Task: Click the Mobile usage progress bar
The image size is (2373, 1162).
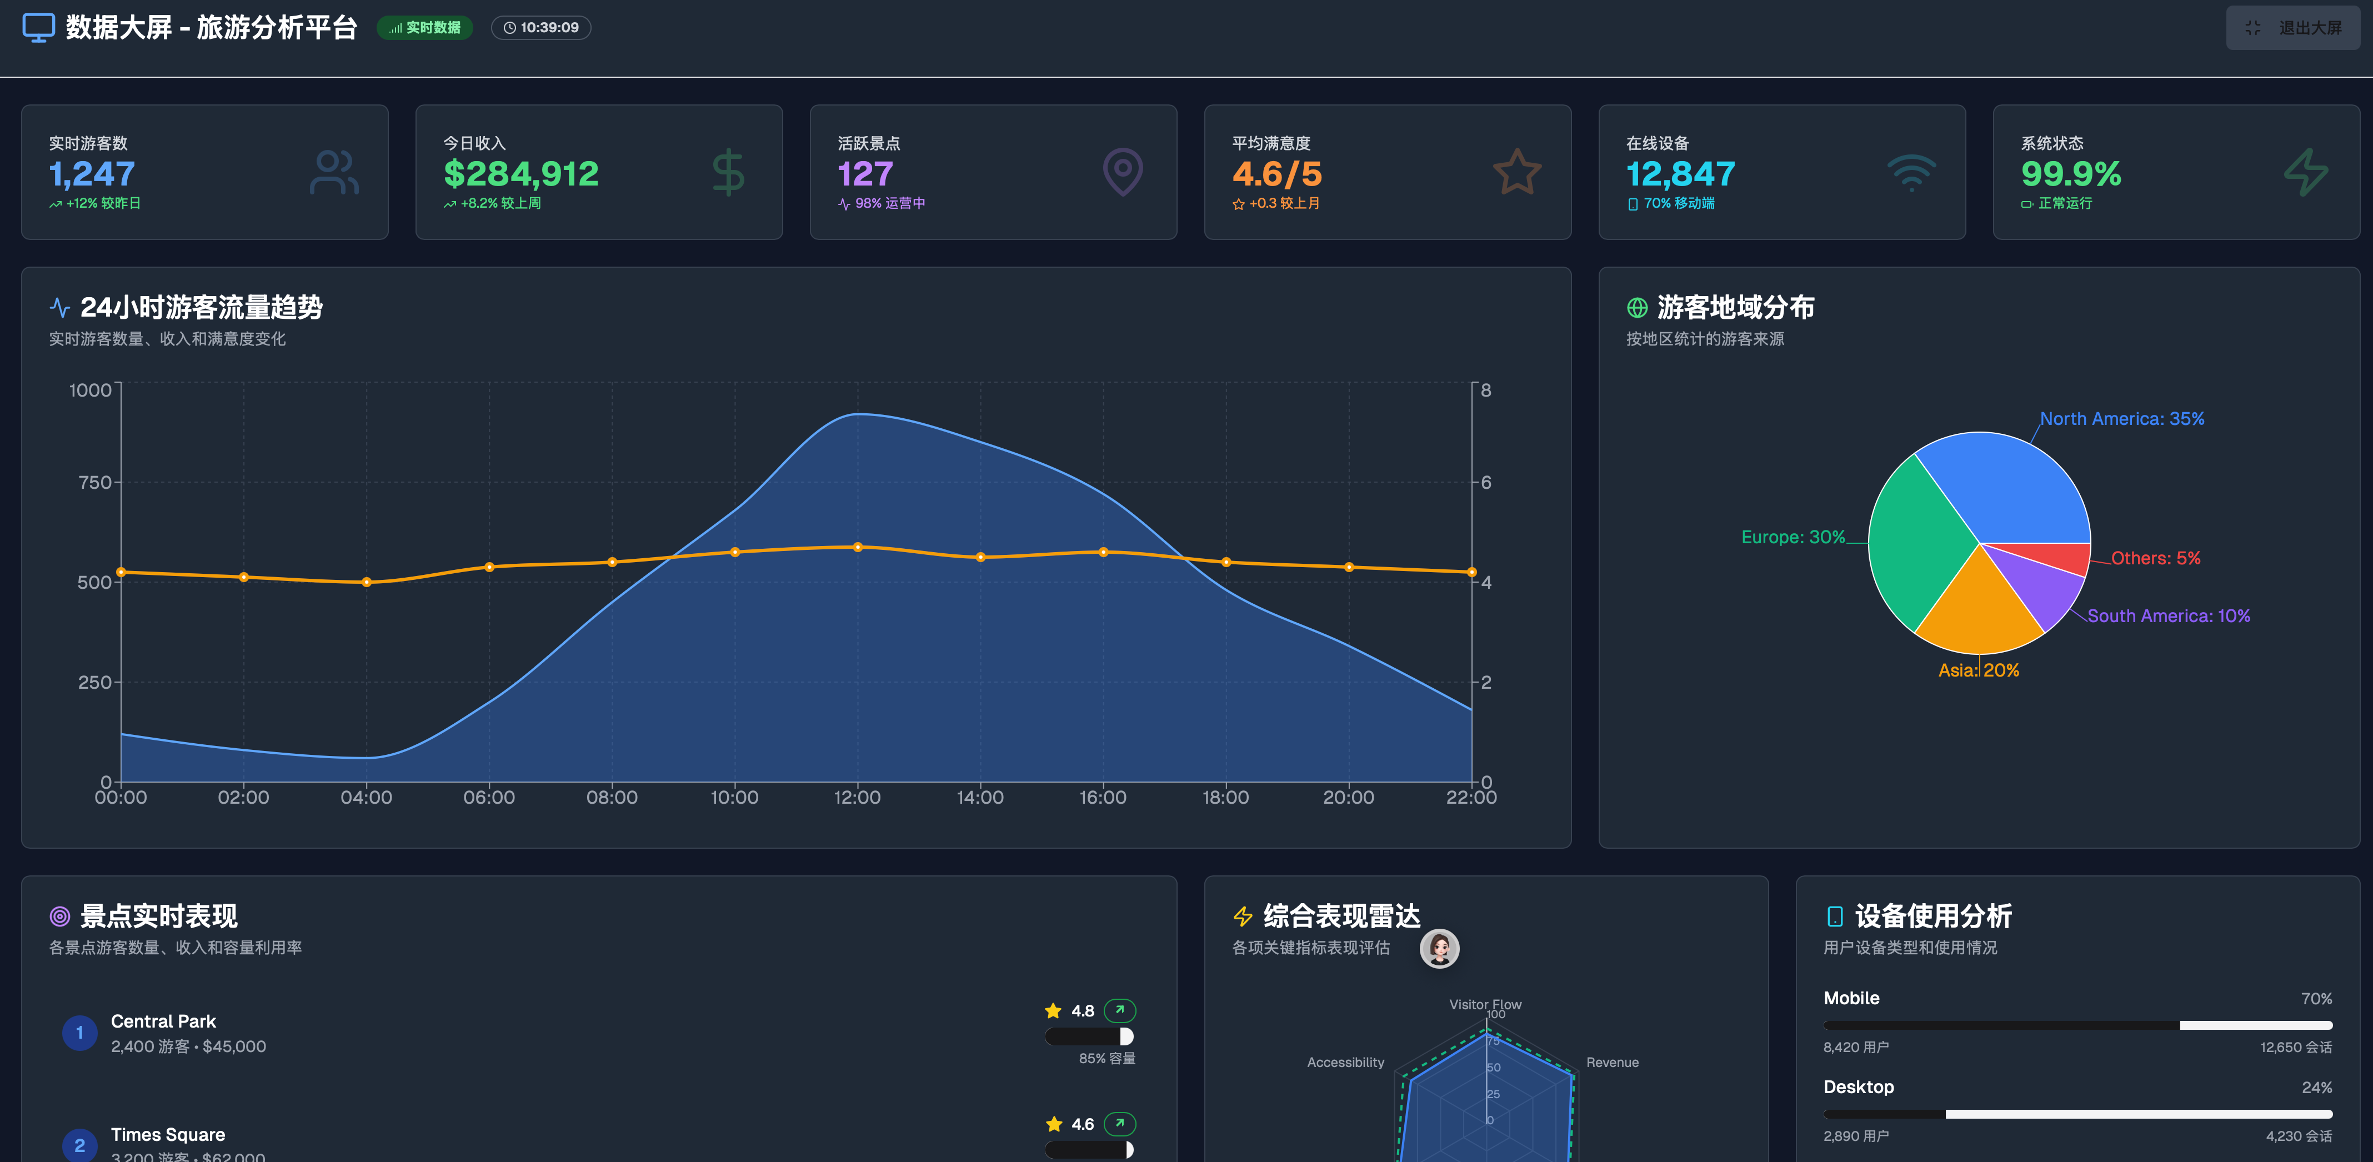Action: (2077, 1025)
